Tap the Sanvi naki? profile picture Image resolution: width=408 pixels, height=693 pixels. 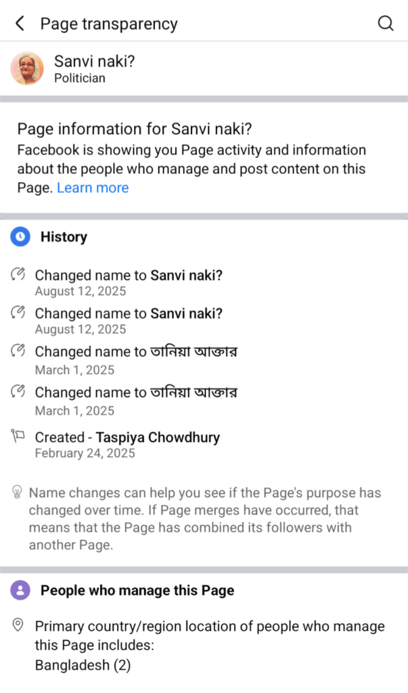27,68
